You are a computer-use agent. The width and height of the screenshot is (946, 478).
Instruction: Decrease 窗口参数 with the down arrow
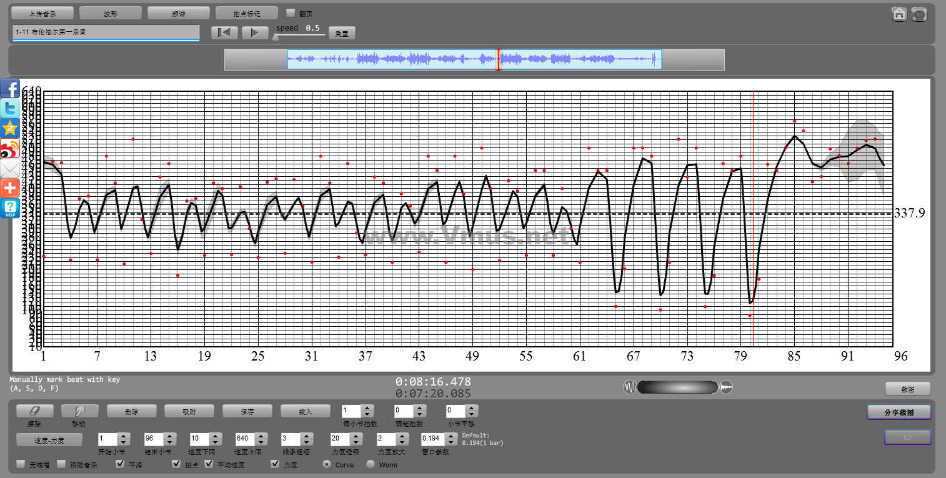(x=452, y=442)
